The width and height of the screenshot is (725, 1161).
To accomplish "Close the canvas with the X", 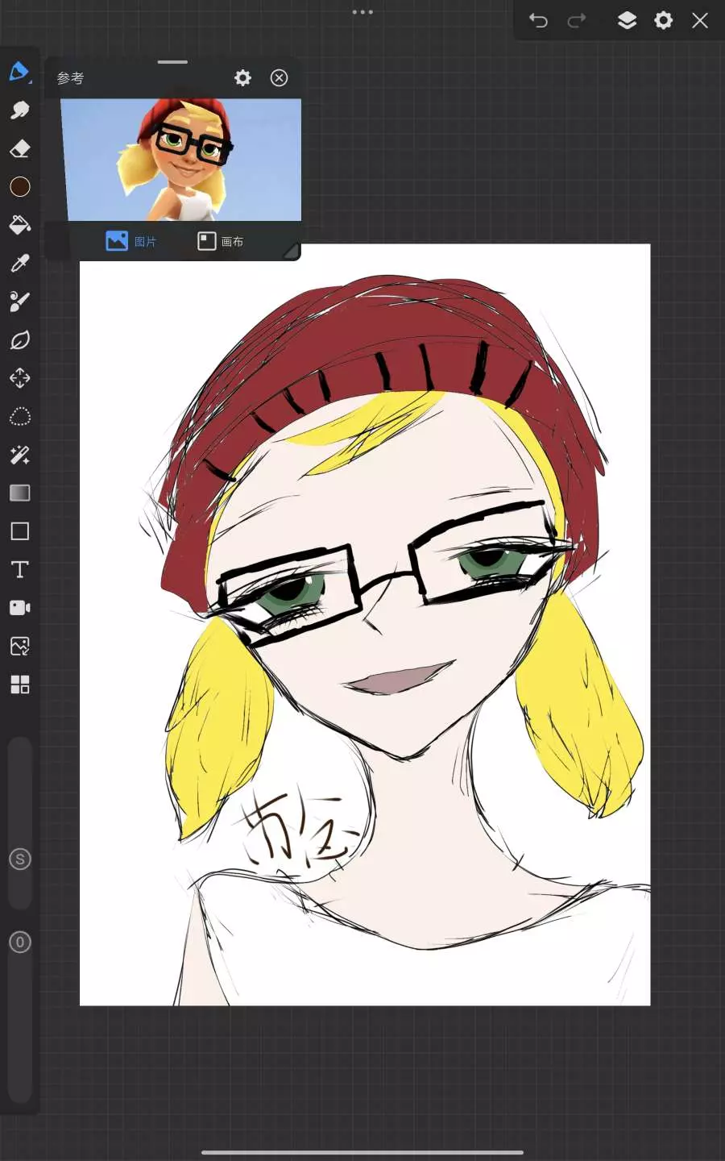I will [700, 21].
